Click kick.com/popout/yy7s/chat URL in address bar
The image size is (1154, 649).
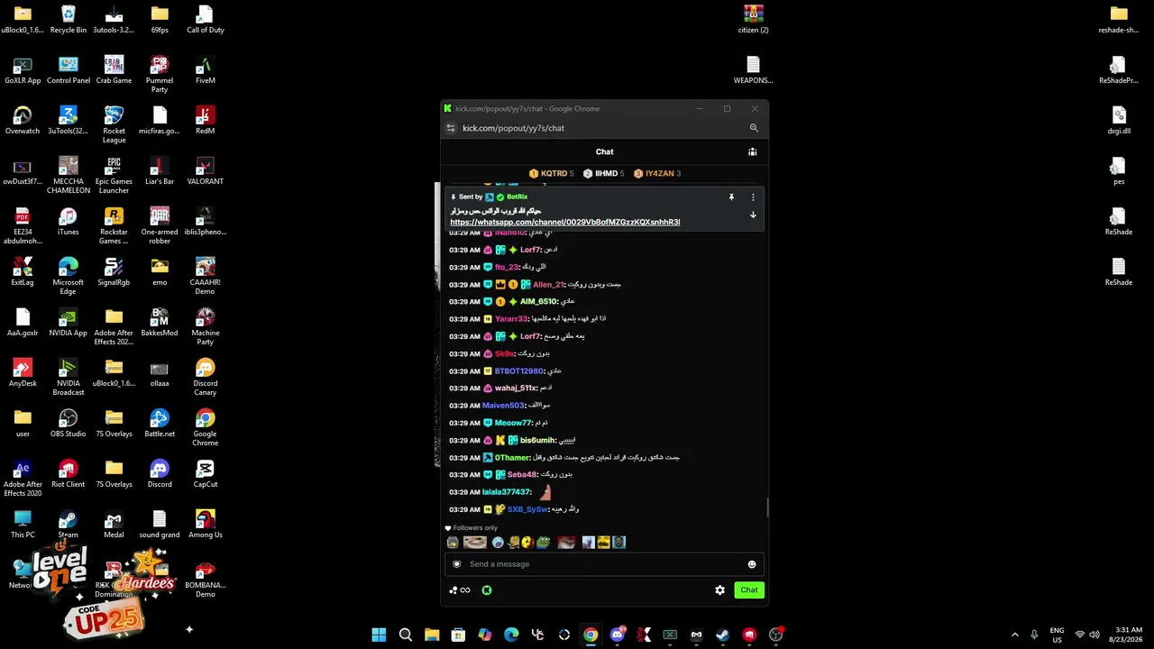coord(513,128)
